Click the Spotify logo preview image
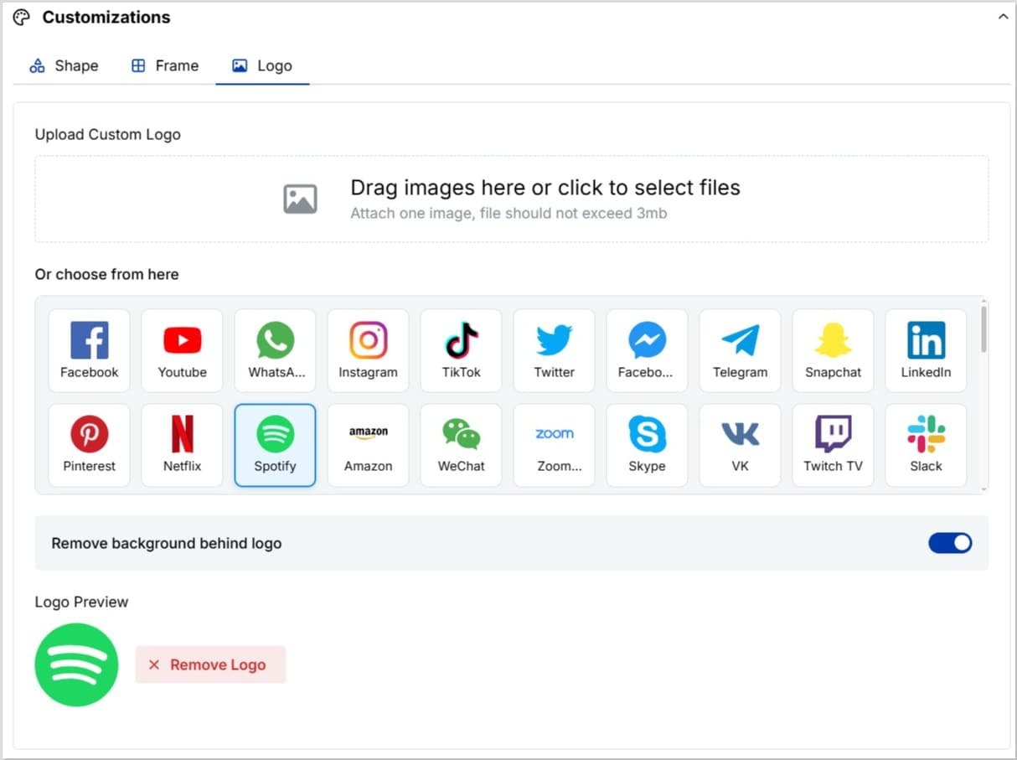 (x=76, y=664)
